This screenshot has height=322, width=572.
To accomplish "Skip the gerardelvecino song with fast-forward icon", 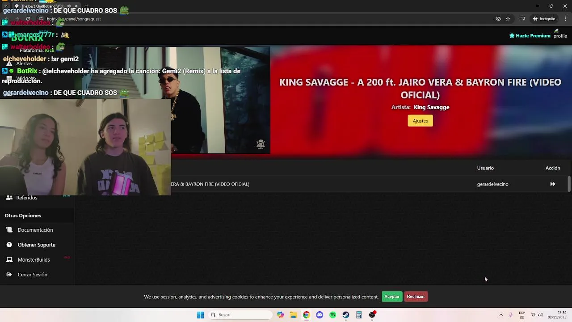I will [x=553, y=184].
